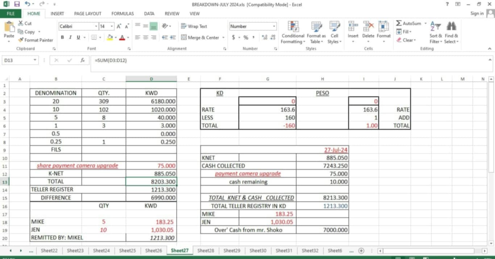Open the Cell Styles gallery
The height and width of the screenshot is (259, 495).
334,33
